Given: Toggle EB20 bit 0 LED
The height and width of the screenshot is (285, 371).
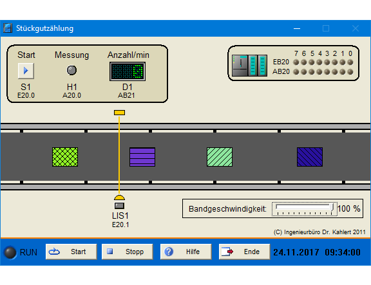Looking at the screenshot, I should pyautogui.click(x=350, y=62).
